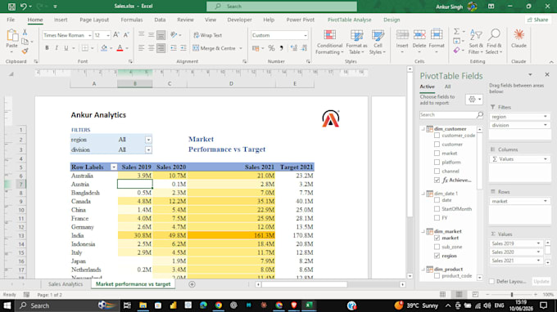This screenshot has width=557, height=312.
Task: Open the Formulas ribbon tab
Action: [131, 20]
